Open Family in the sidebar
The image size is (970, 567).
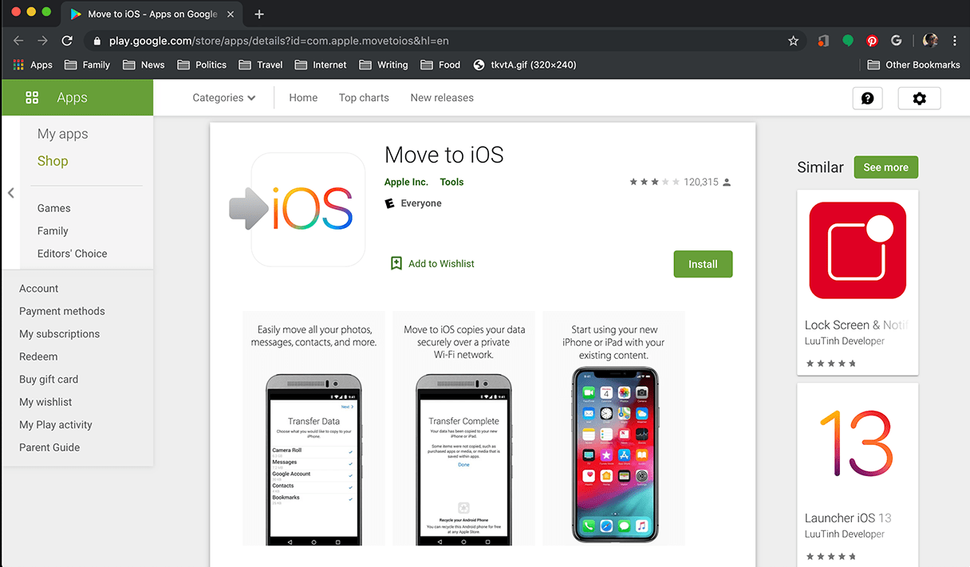tap(53, 231)
